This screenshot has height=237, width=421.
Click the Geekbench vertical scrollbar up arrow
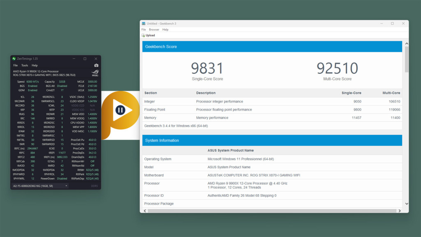407,44
